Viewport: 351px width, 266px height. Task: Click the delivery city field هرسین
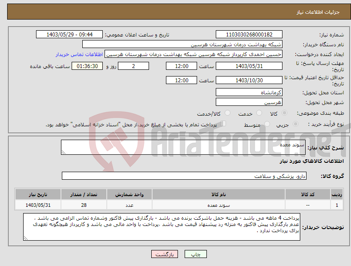pos(249,102)
